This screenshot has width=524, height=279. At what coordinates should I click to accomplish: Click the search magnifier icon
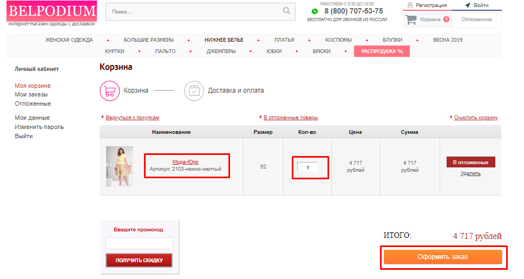(x=286, y=11)
